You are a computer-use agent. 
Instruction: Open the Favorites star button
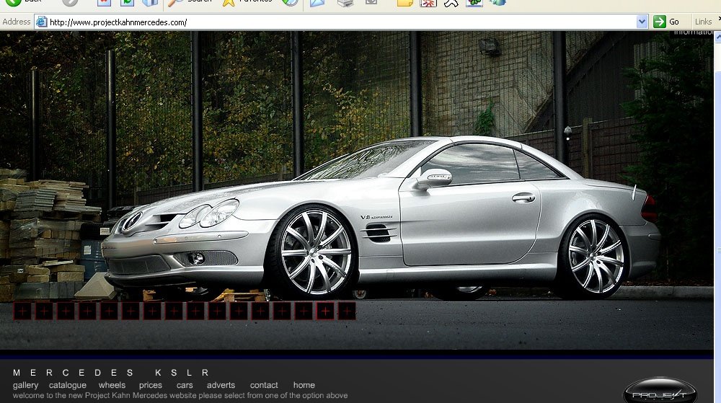coord(247,1)
